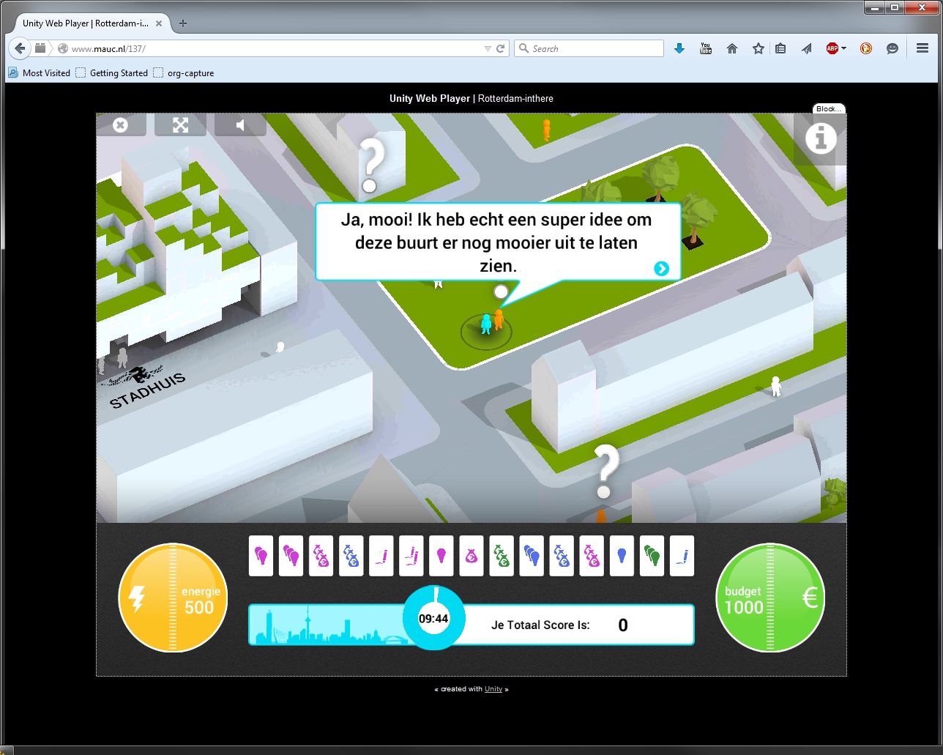This screenshot has width=943, height=755.
Task: Open the Adblock Plus dropdown arrow
Action: [x=843, y=48]
